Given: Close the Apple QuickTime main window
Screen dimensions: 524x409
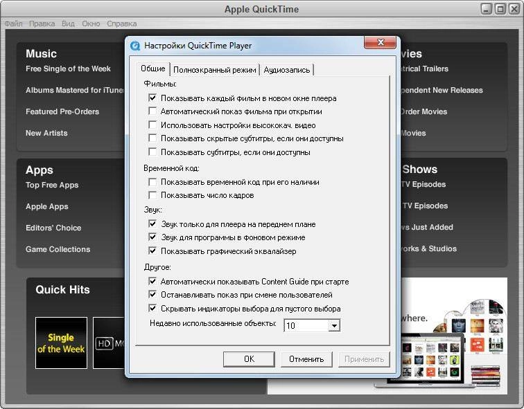Looking at the screenshot, I should point(514,9).
